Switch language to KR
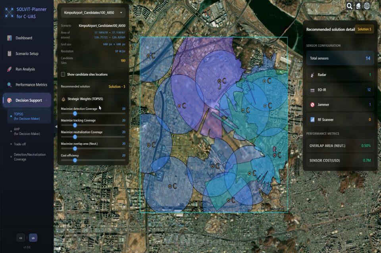381x253 pixels. point(21,238)
